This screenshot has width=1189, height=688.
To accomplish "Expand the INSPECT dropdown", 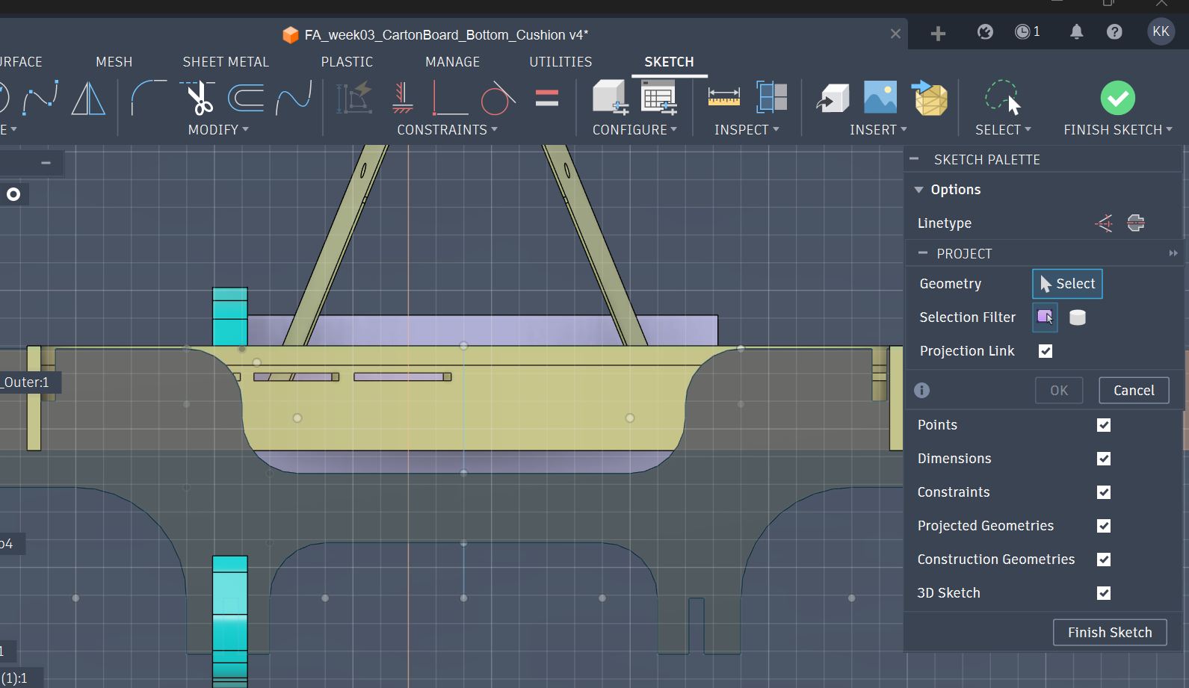I will point(747,130).
